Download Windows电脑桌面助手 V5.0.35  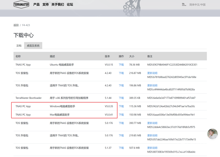(121, 106)
